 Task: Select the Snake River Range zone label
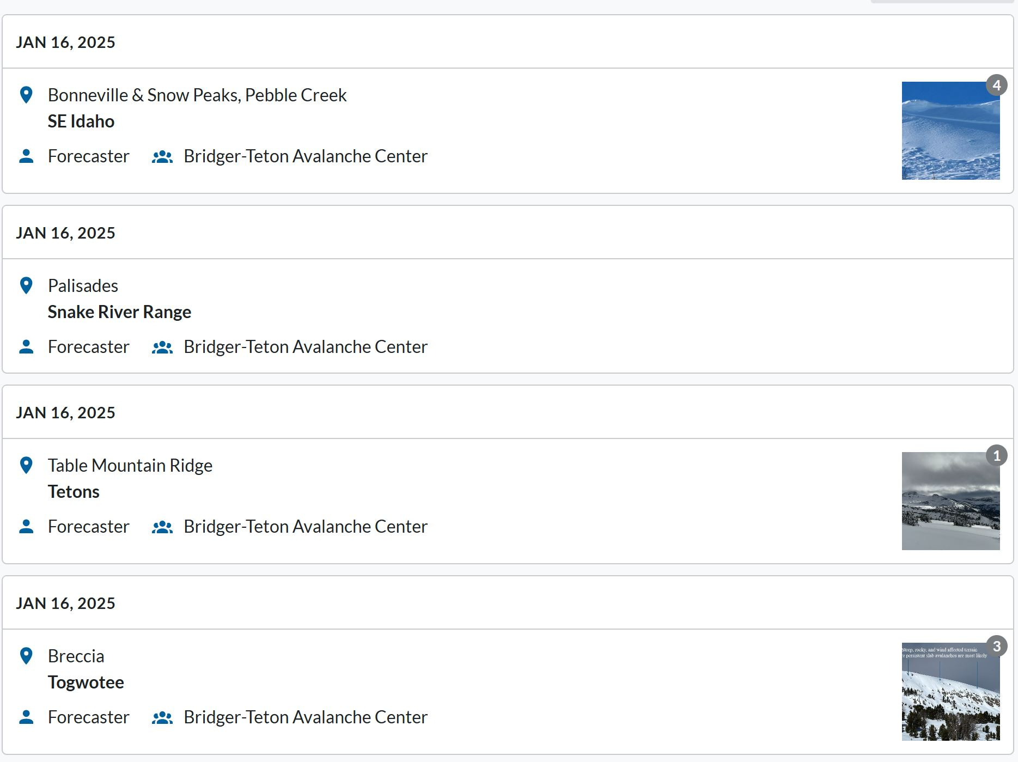tap(119, 312)
